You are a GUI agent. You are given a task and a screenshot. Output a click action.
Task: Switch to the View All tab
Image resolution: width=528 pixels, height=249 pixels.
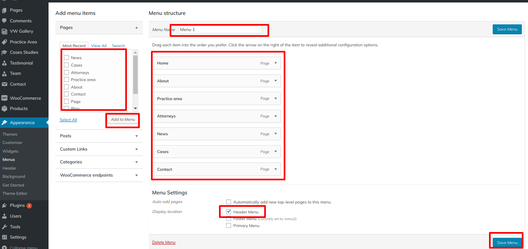(99, 46)
